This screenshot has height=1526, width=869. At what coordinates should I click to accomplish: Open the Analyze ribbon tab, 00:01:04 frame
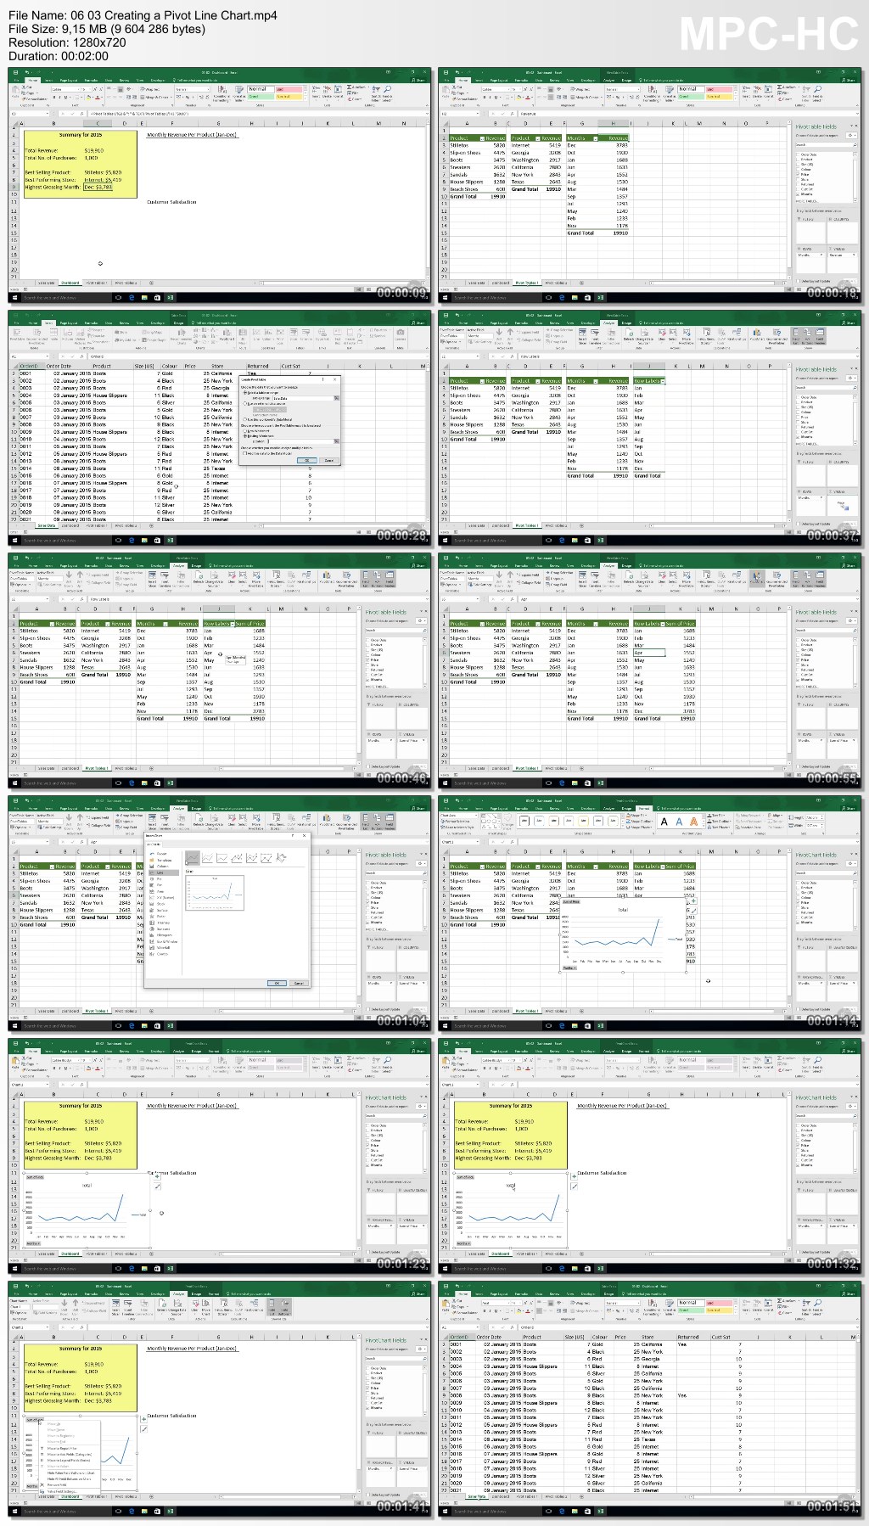coord(179,809)
